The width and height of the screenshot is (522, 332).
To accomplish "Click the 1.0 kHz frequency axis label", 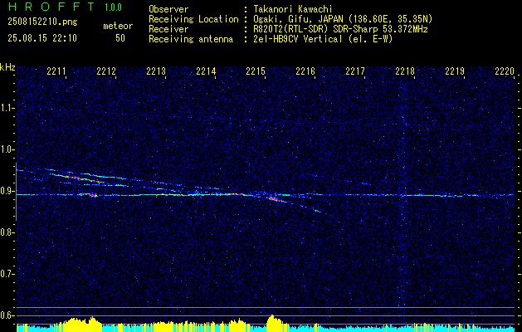I will pos(7,150).
